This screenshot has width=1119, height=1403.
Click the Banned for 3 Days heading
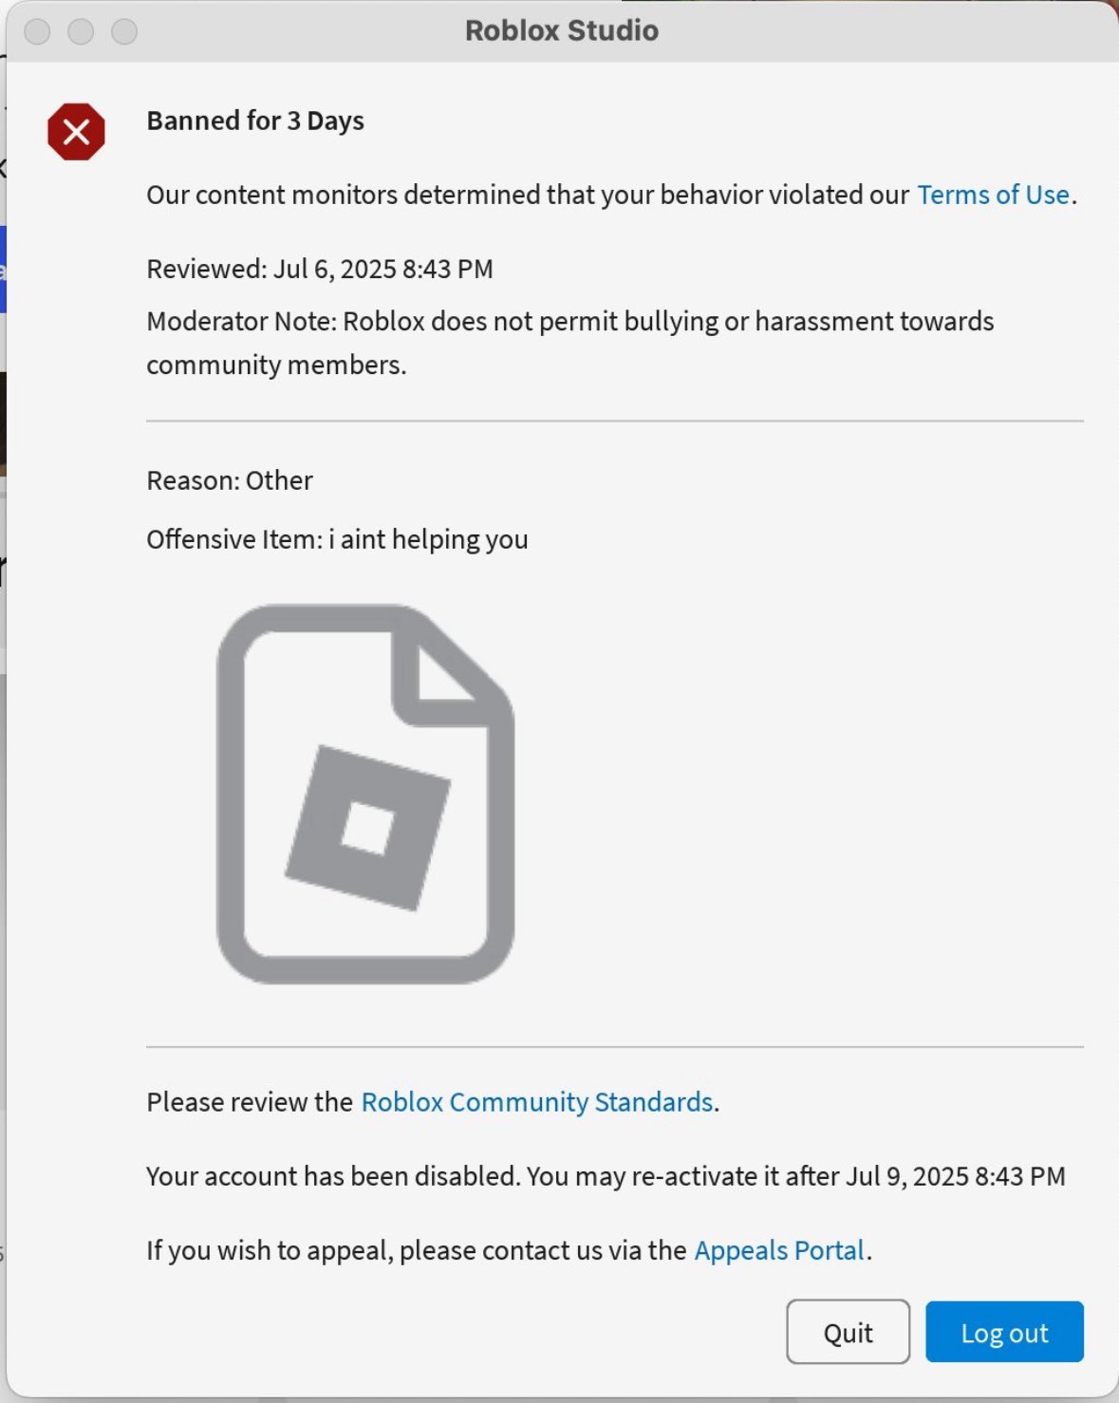pos(255,121)
